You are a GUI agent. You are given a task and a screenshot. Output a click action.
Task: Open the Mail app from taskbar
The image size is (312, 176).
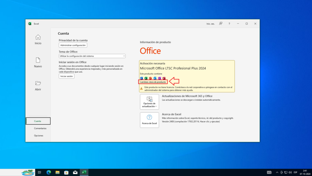[x=75, y=172]
